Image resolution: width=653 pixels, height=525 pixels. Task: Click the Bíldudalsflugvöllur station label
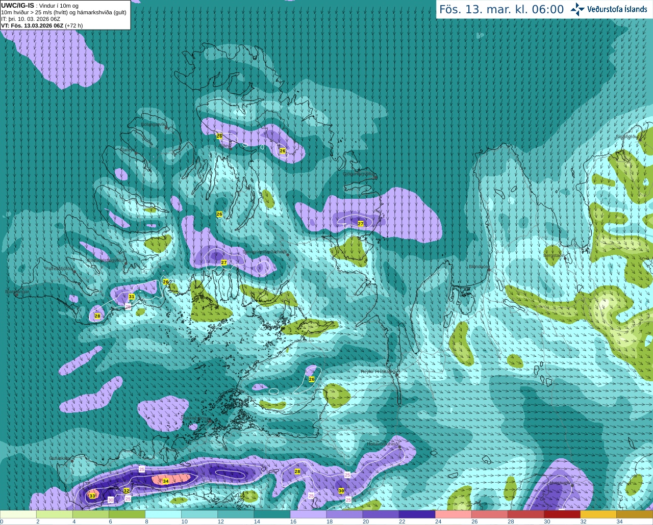tap(106, 260)
